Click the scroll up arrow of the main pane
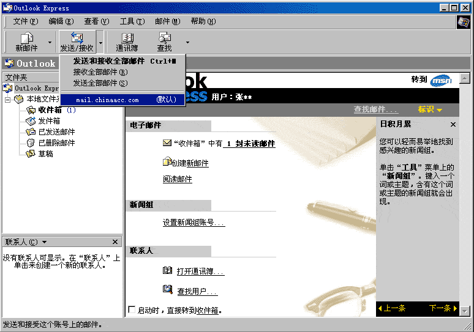474x332 pixels. pos(465,78)
